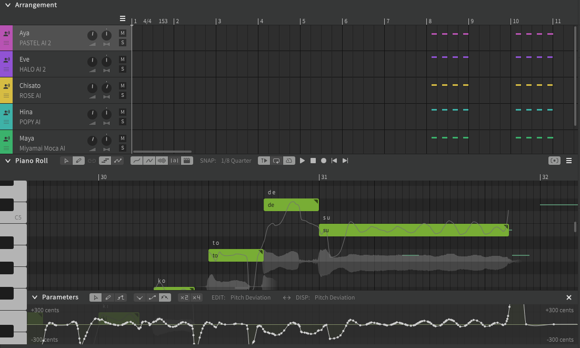Click the focus frame icon in Piano Roll header
Image resolution: width=580 pixels, height=348 pixels.
554,161
